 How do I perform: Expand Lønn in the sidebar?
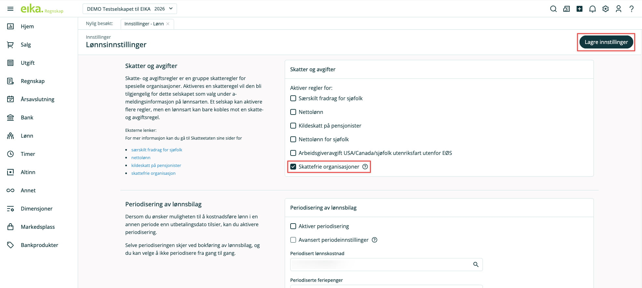point(27,136)
